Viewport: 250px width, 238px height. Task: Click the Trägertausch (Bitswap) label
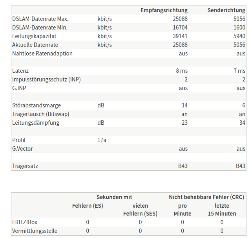click(41, 114)
